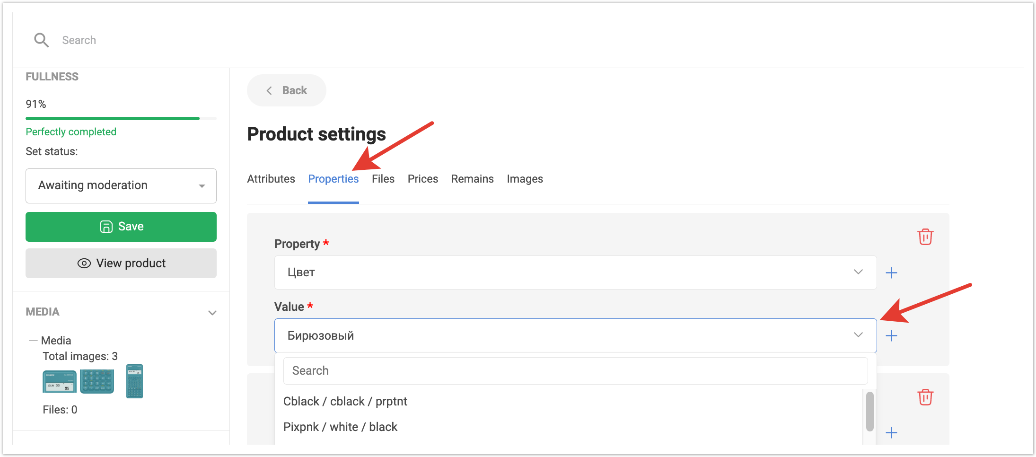
Task: Click plus icon beside Property dropdown
Action: click(891, 273)
